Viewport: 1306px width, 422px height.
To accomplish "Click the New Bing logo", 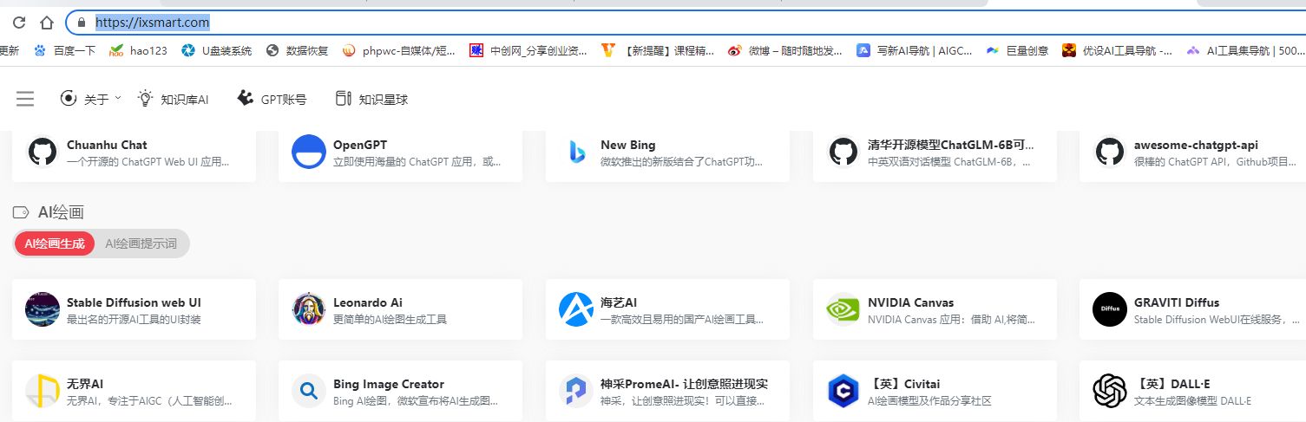I will click(x=576, y=152).
